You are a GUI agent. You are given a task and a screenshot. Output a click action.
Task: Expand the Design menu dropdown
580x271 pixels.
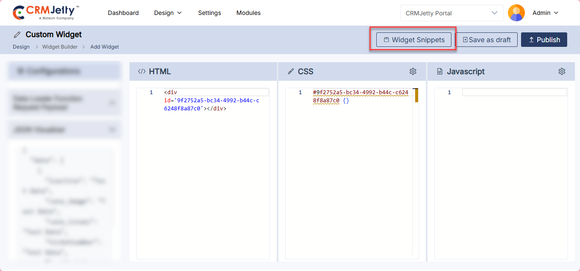(168, 13)
